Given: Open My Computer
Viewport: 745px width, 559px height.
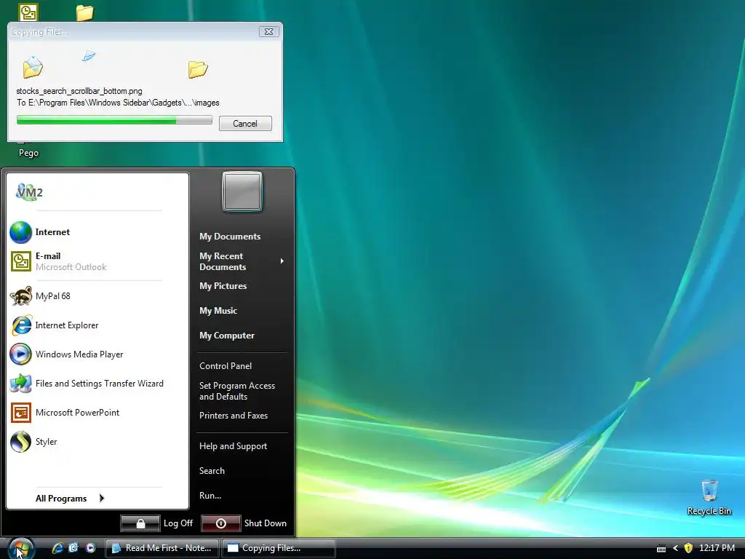Looking at the screenshot, I should coord(227,335).
